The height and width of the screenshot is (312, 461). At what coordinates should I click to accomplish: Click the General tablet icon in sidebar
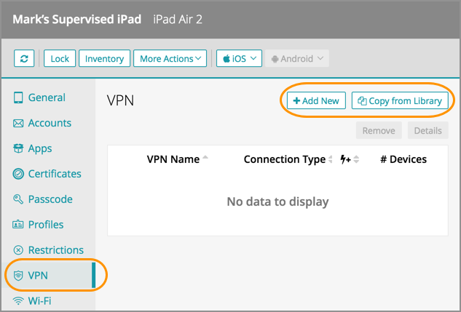tap(19, 98)
